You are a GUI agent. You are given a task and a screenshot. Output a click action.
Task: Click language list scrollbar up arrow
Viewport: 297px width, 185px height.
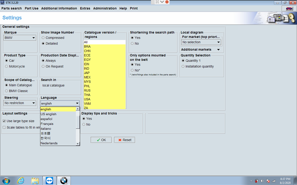click(x=78, y=109)
